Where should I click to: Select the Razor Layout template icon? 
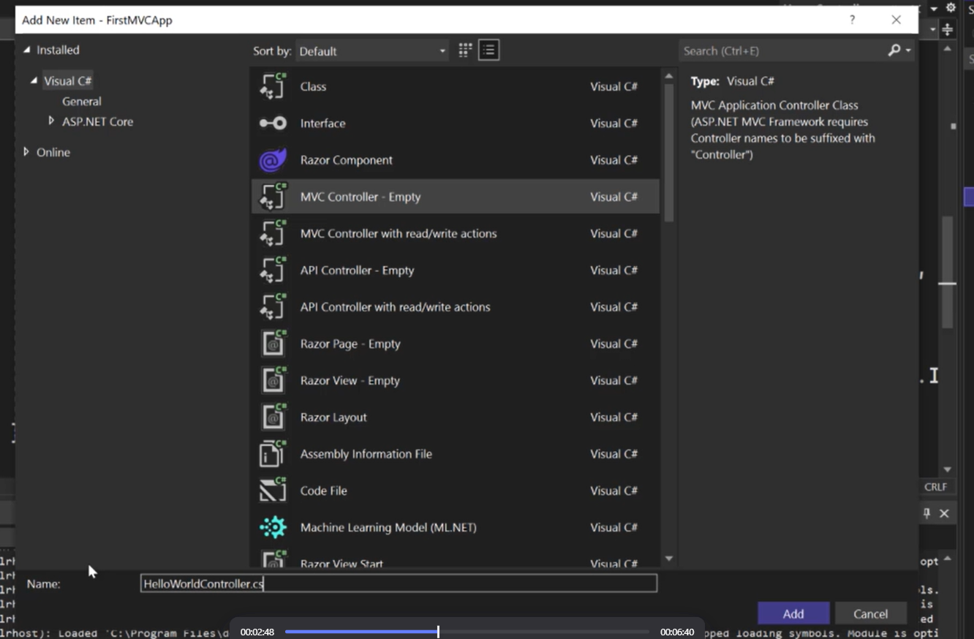[273, 417]
